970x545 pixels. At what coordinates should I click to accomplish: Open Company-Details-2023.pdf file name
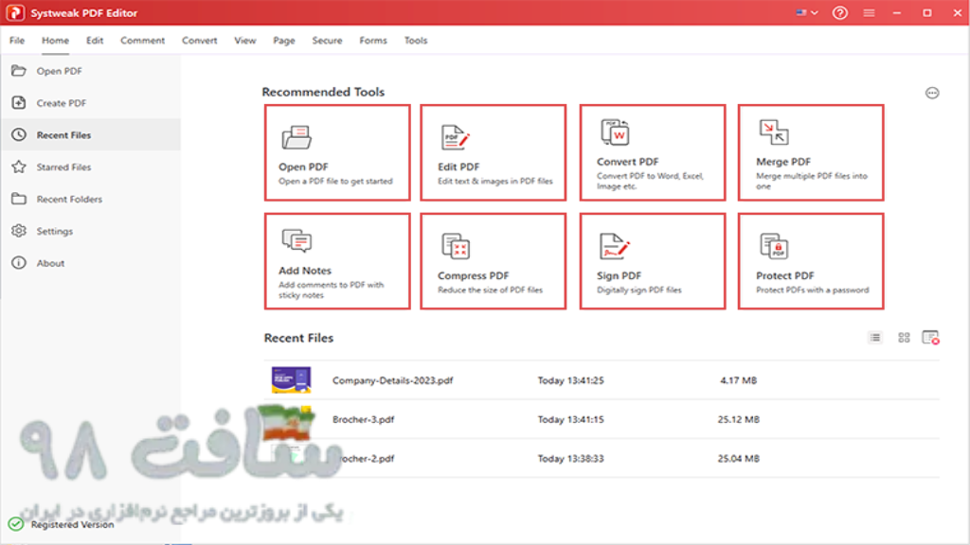pos(393,380)
